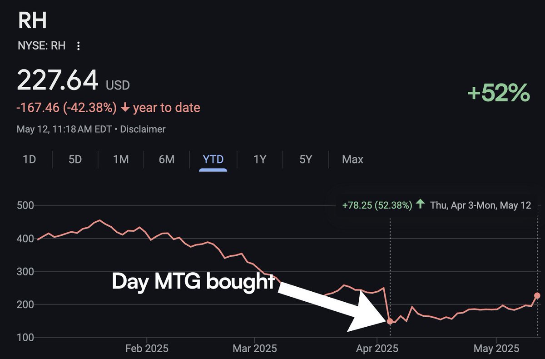Click the 227.64 price value
The height and width of the screenshot is (359, 545).
pos(58,80)
